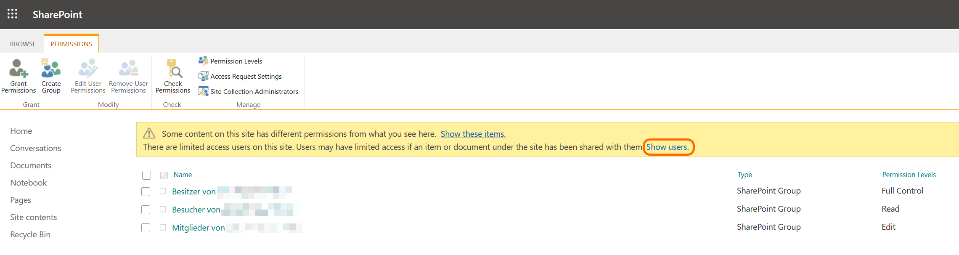This screenshot has width=959, height=255.
Task: Select the PERMISSIONS ribbon tab
Action: pyautogui.click(x=72, y=44)
